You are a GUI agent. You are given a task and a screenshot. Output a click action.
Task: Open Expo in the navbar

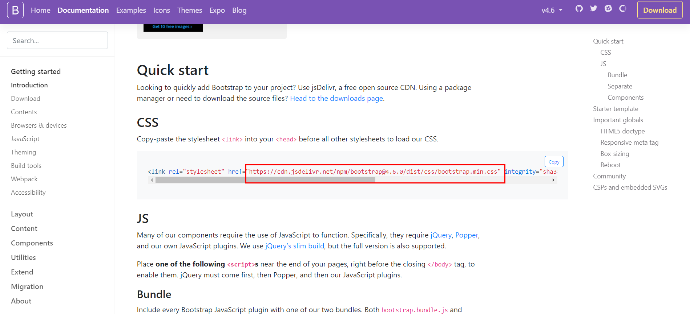click(217, 10)
